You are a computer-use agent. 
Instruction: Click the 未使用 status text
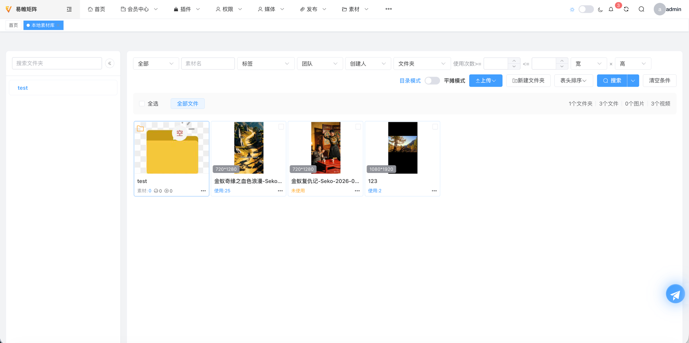point(298,191)
